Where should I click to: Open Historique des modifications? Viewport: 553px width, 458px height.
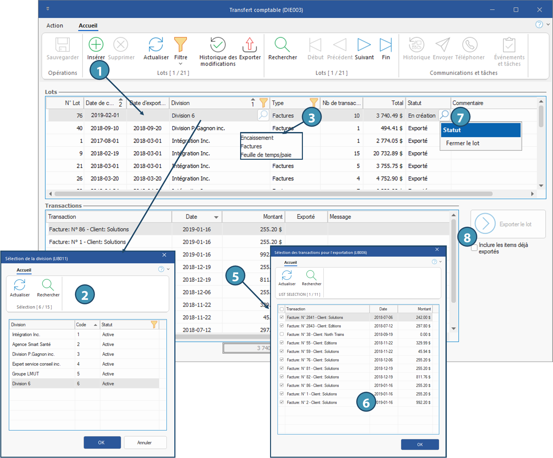pyautogui.click(x=218, y=45)
